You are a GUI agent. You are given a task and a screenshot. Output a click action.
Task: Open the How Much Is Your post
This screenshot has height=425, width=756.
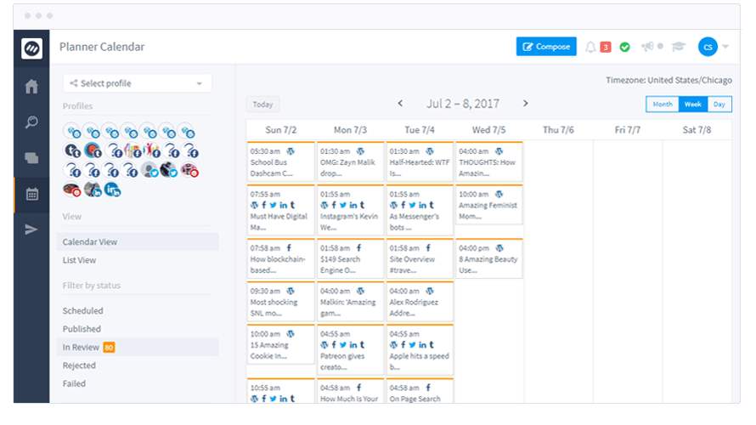[351, 391]
